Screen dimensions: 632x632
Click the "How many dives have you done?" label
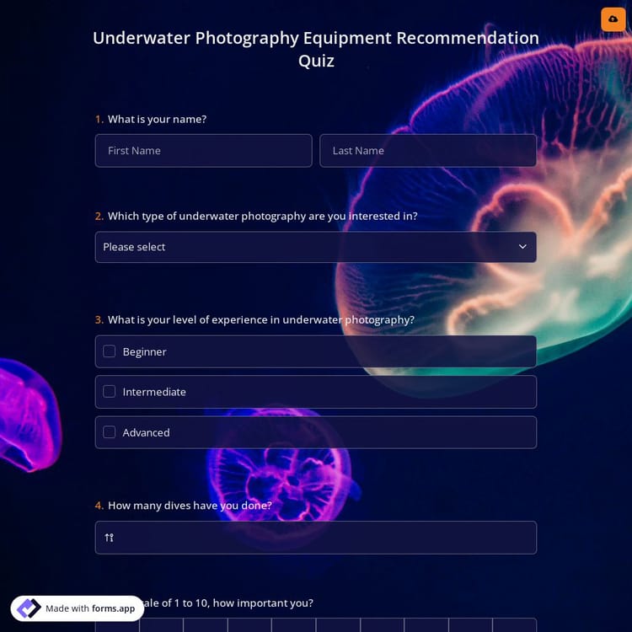tap(190, 506)
